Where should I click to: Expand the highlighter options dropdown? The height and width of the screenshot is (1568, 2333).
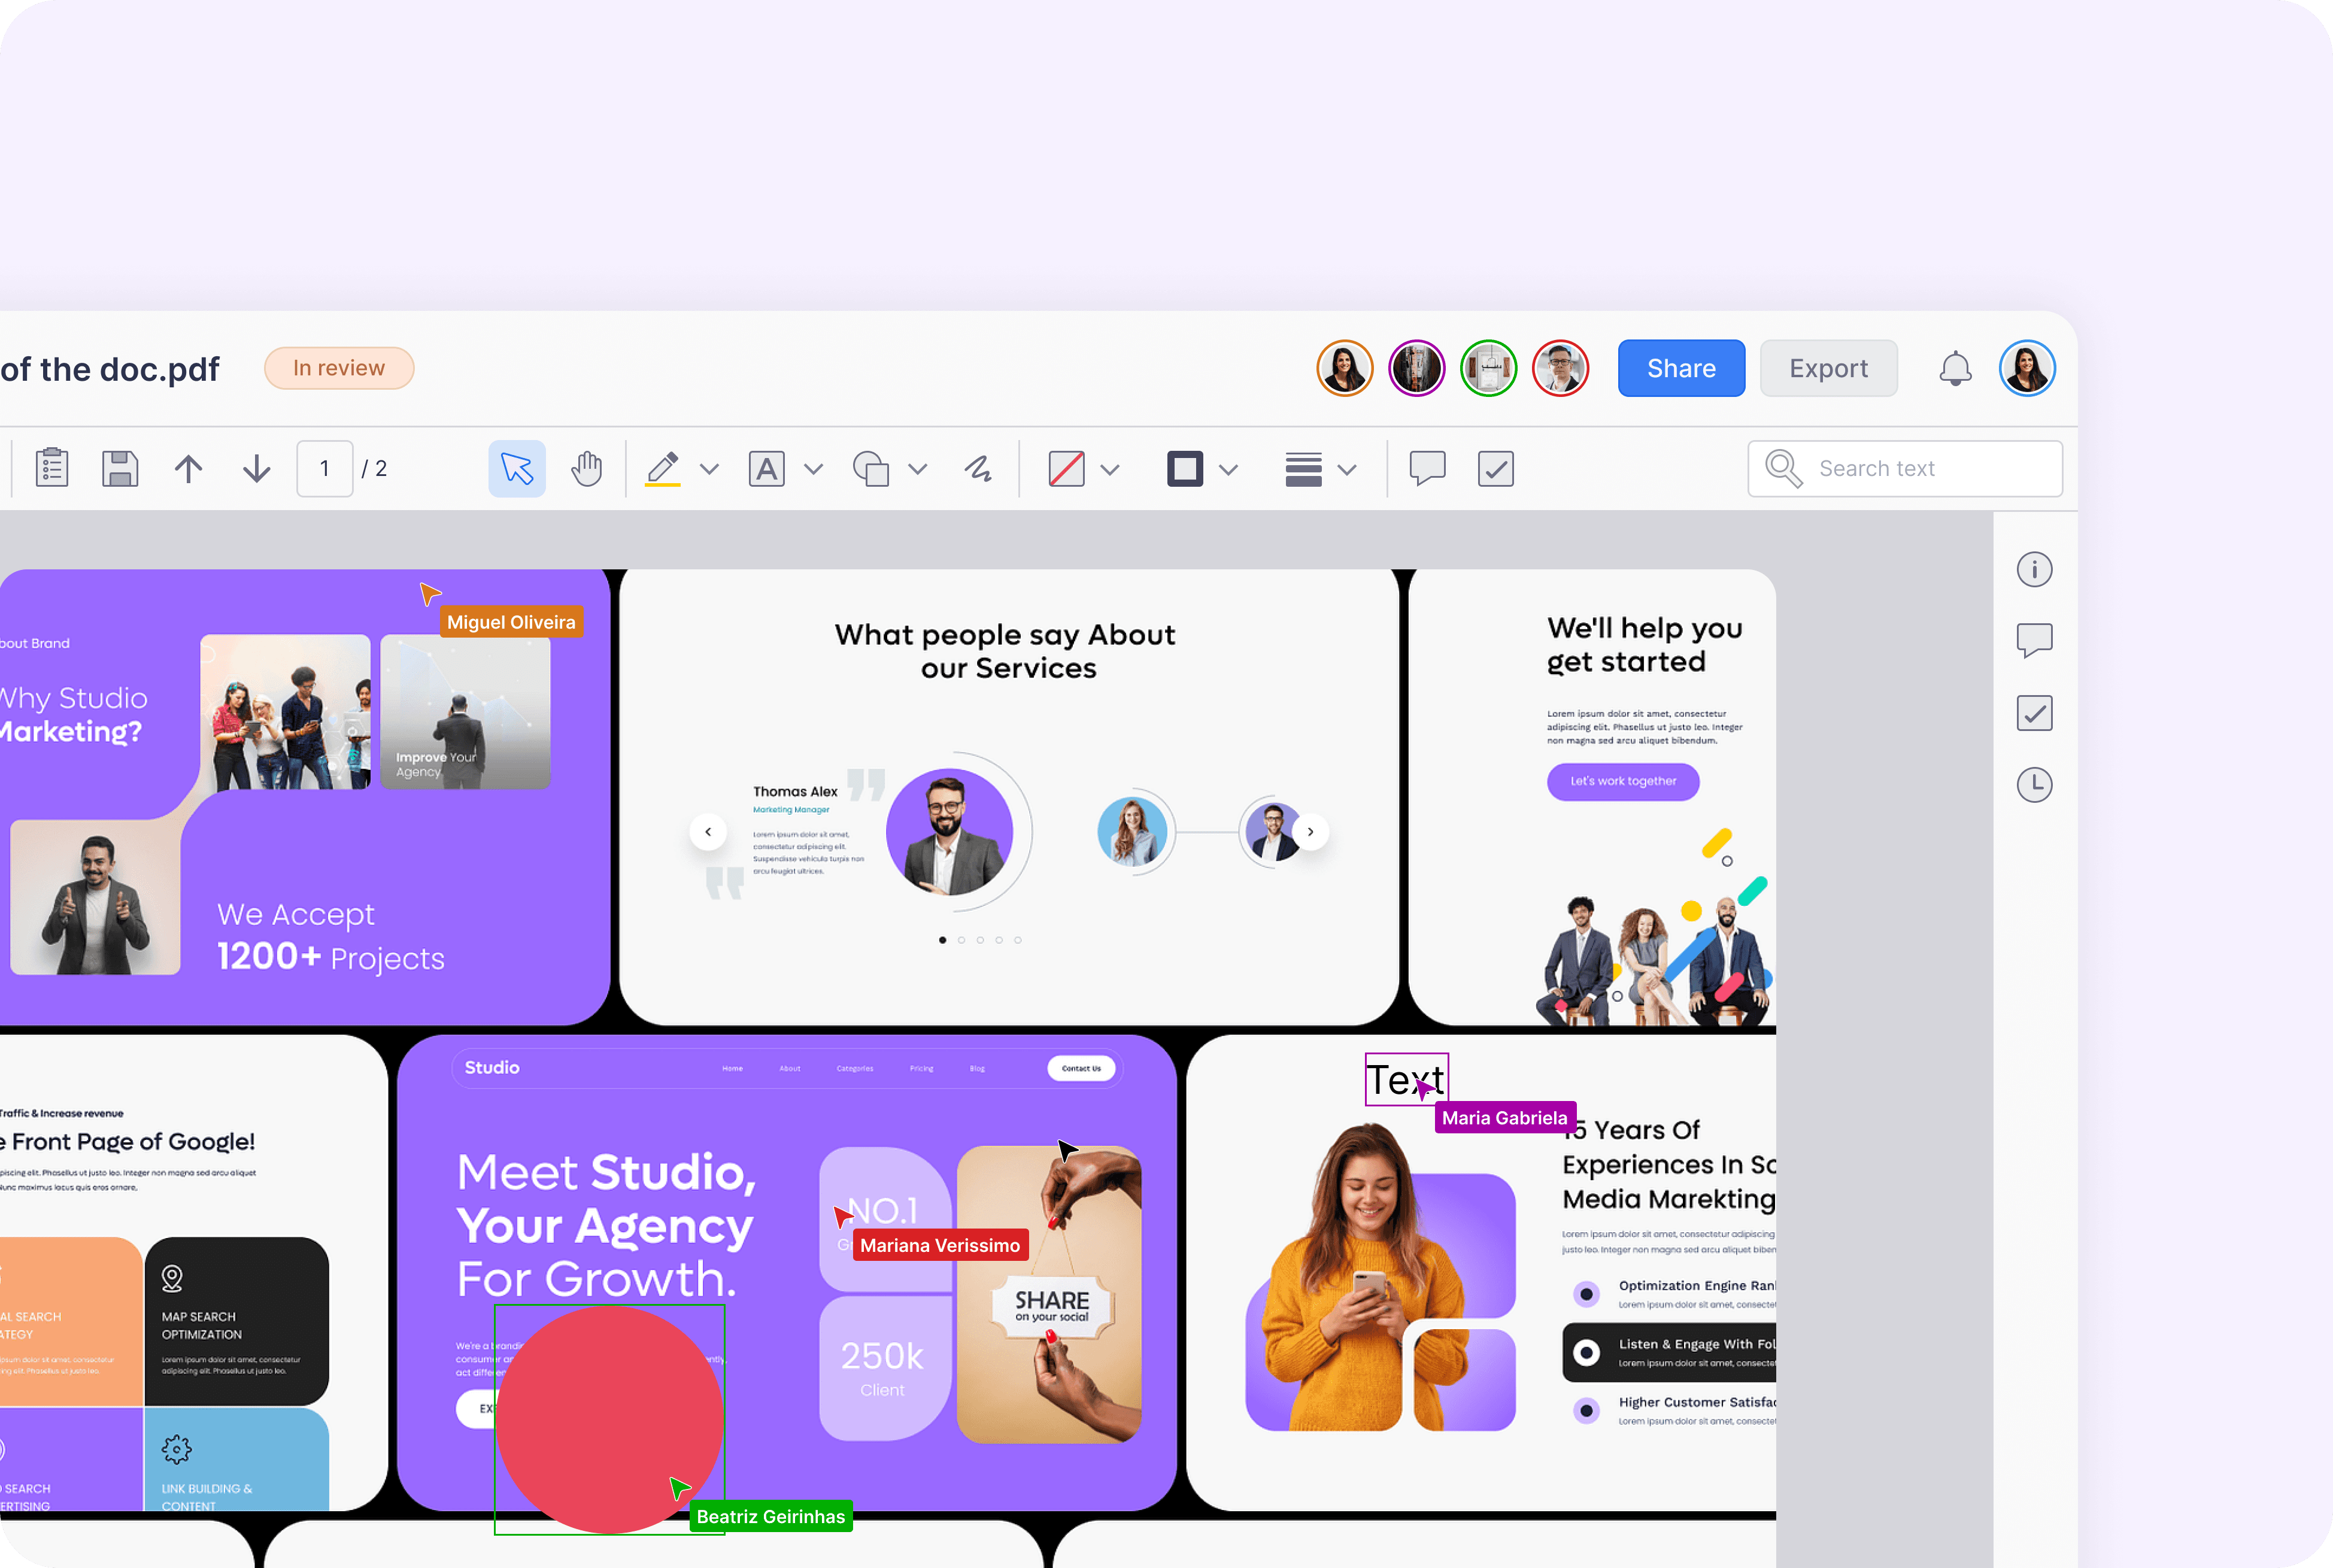coord(710,469)
